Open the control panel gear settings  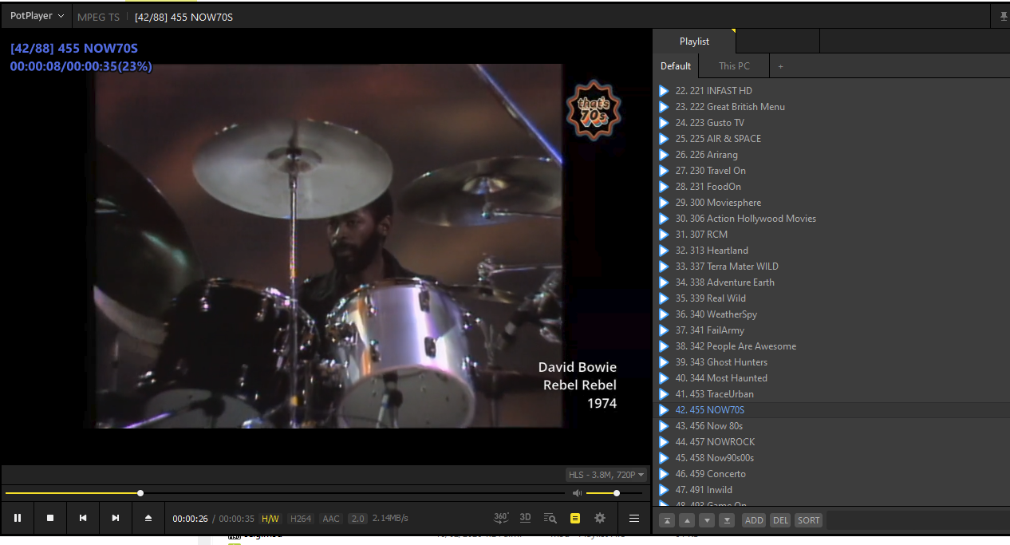(x=600, y=518)
